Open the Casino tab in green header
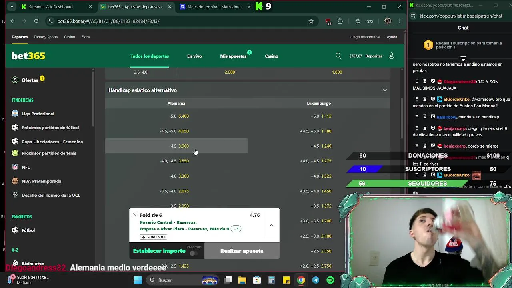Screen dimensions: 512x288 tap(271, 56)
